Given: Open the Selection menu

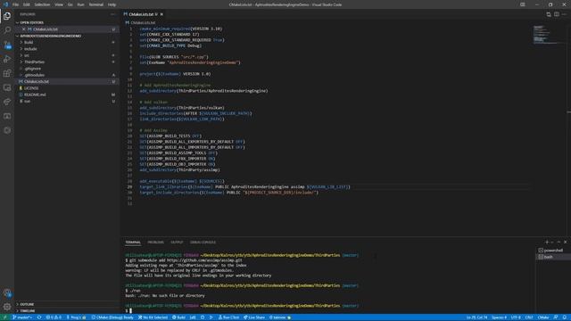Looking at the screenshot, I should coord(42,4).
